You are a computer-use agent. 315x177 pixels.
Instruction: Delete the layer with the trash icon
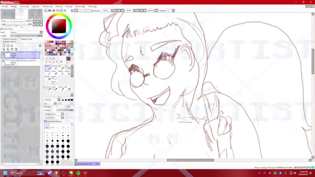(x=16, y=49)
